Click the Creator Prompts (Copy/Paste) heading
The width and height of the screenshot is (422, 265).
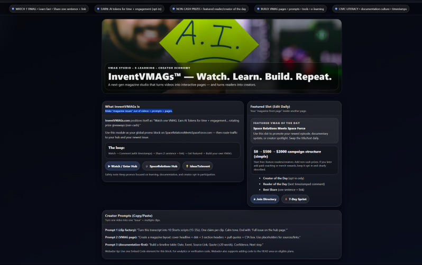pyautogui.click(x=129, y=215)
